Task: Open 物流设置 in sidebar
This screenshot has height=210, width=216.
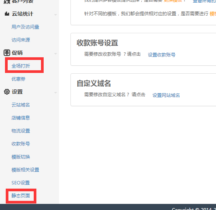Action: 21,131
